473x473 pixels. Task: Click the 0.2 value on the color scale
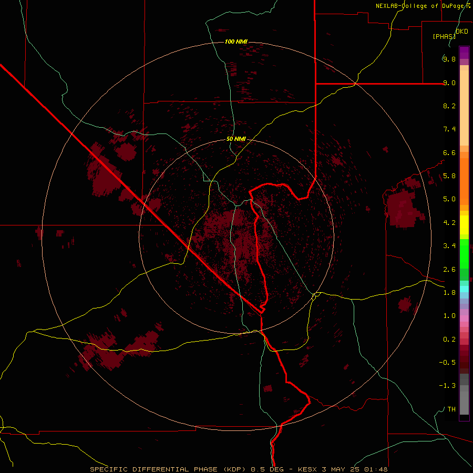[x=449, y=340]
